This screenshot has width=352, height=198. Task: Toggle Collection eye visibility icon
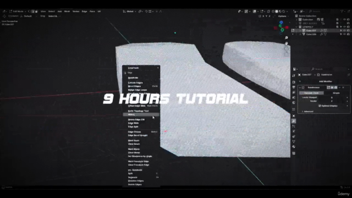(x=344, y=20)
